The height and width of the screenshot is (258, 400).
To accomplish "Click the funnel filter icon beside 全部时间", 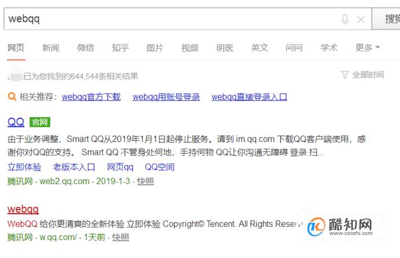I will (x=345, y=74).
